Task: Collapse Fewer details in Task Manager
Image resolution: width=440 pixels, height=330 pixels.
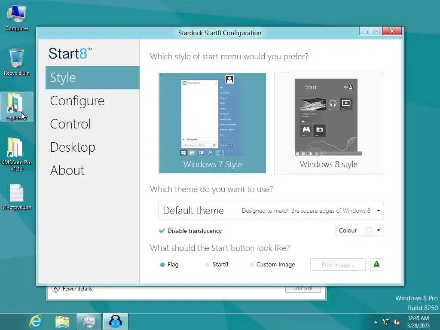Action: coord(72,289)
